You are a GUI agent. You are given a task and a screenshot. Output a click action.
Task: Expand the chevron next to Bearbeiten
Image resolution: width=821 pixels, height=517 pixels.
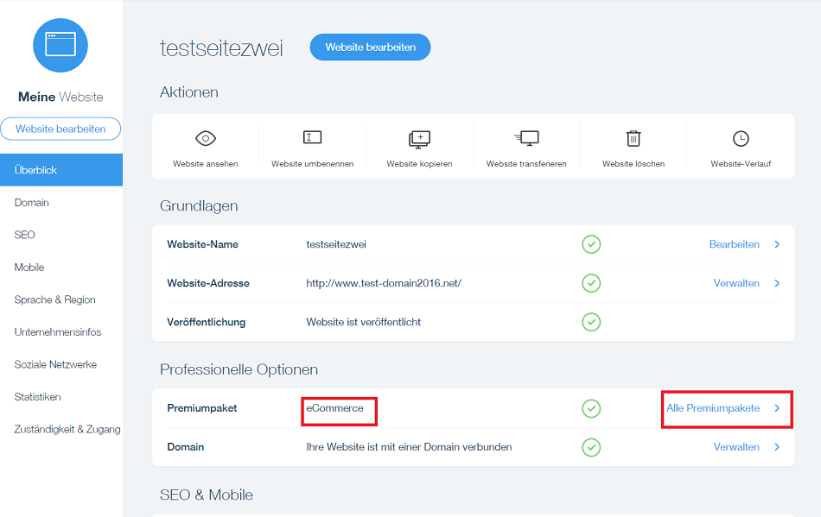pos(776,244)
